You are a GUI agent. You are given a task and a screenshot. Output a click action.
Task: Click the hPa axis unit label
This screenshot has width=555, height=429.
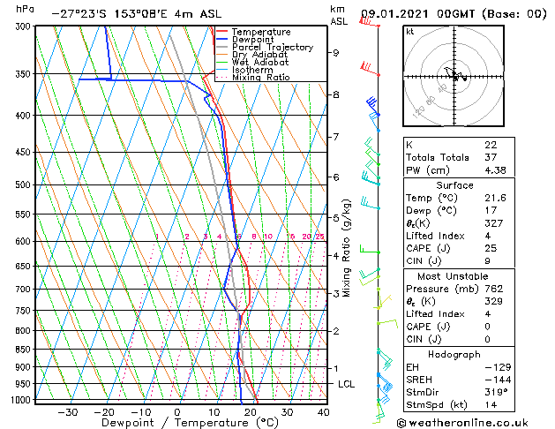(25, 9)
